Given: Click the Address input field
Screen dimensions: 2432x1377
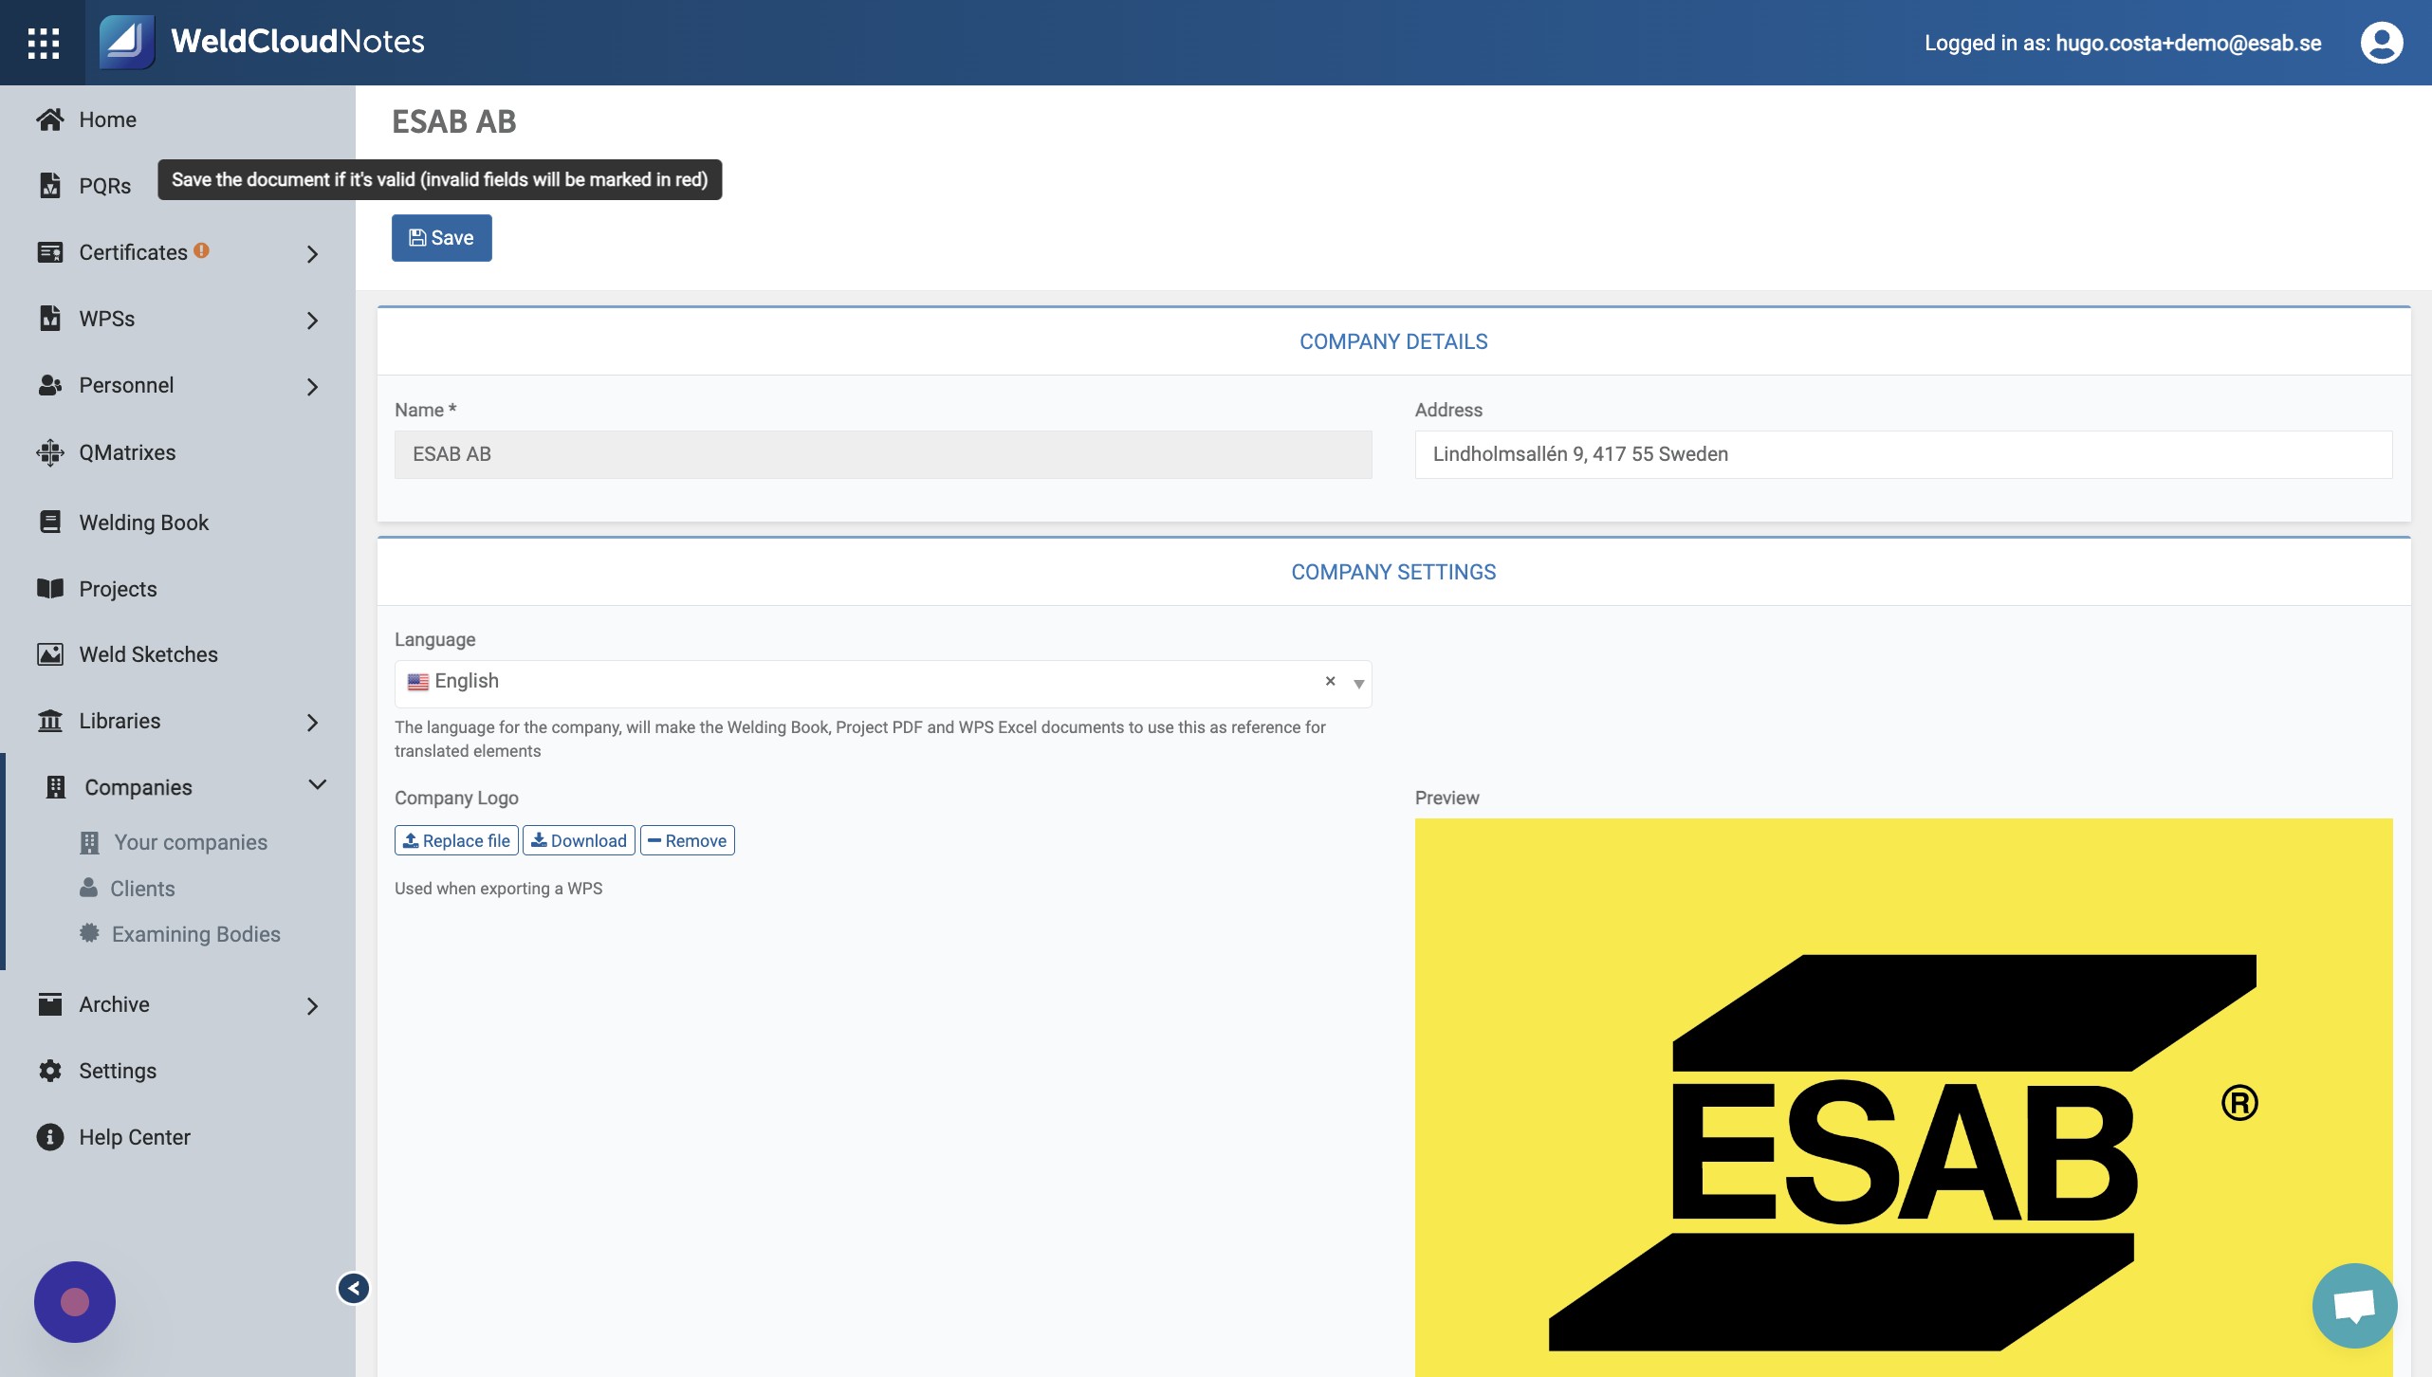Looking at the screenshot, I should tap(1903, 454).
